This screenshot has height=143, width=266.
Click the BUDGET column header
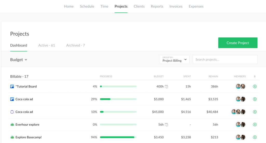pyautogui.click(x=159, y=76)
